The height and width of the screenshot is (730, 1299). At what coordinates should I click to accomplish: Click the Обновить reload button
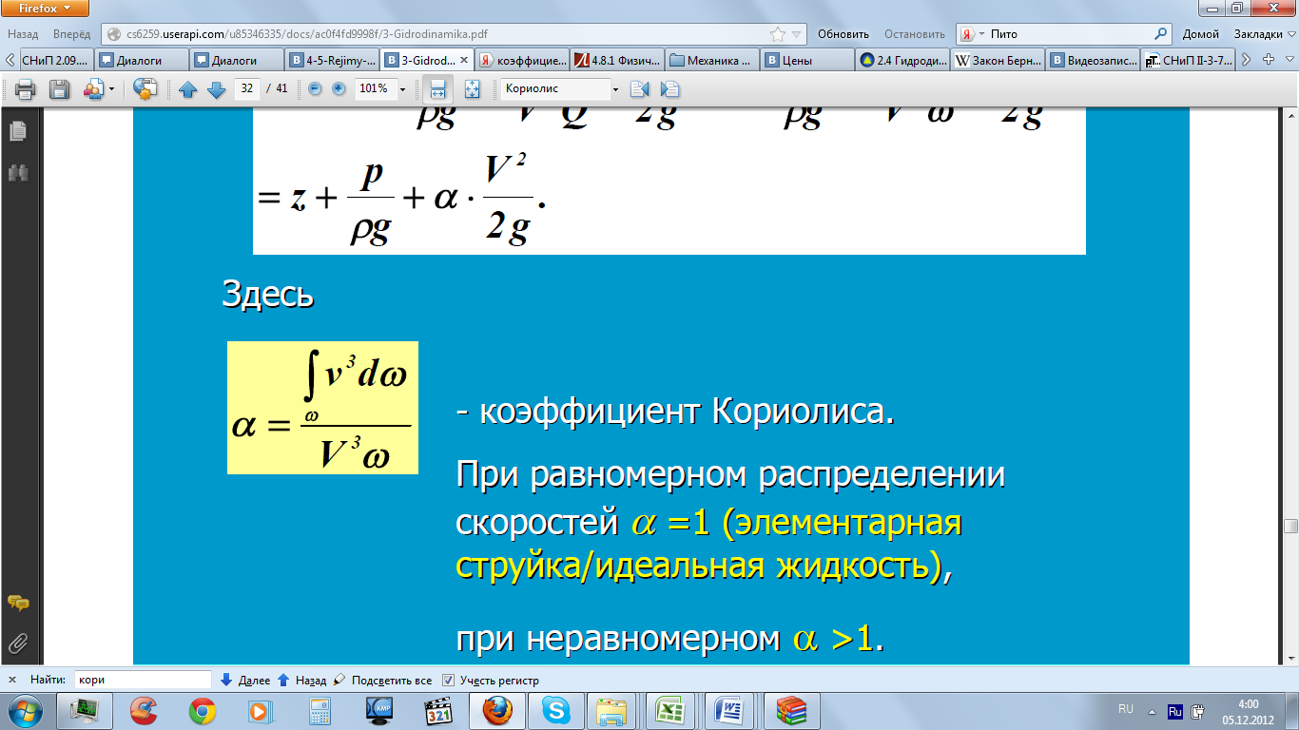click(x=843, y=33)
